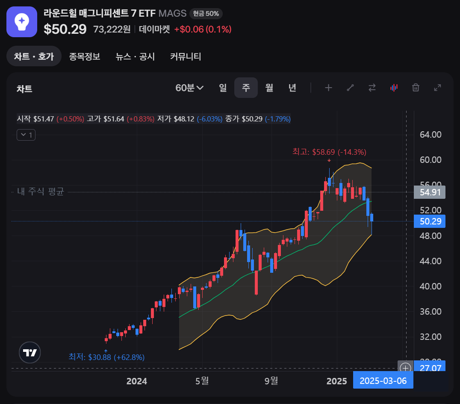The image size is (460, 404).
Task: Click the 5월 time axis label
Action: click(x=202, y=381)
